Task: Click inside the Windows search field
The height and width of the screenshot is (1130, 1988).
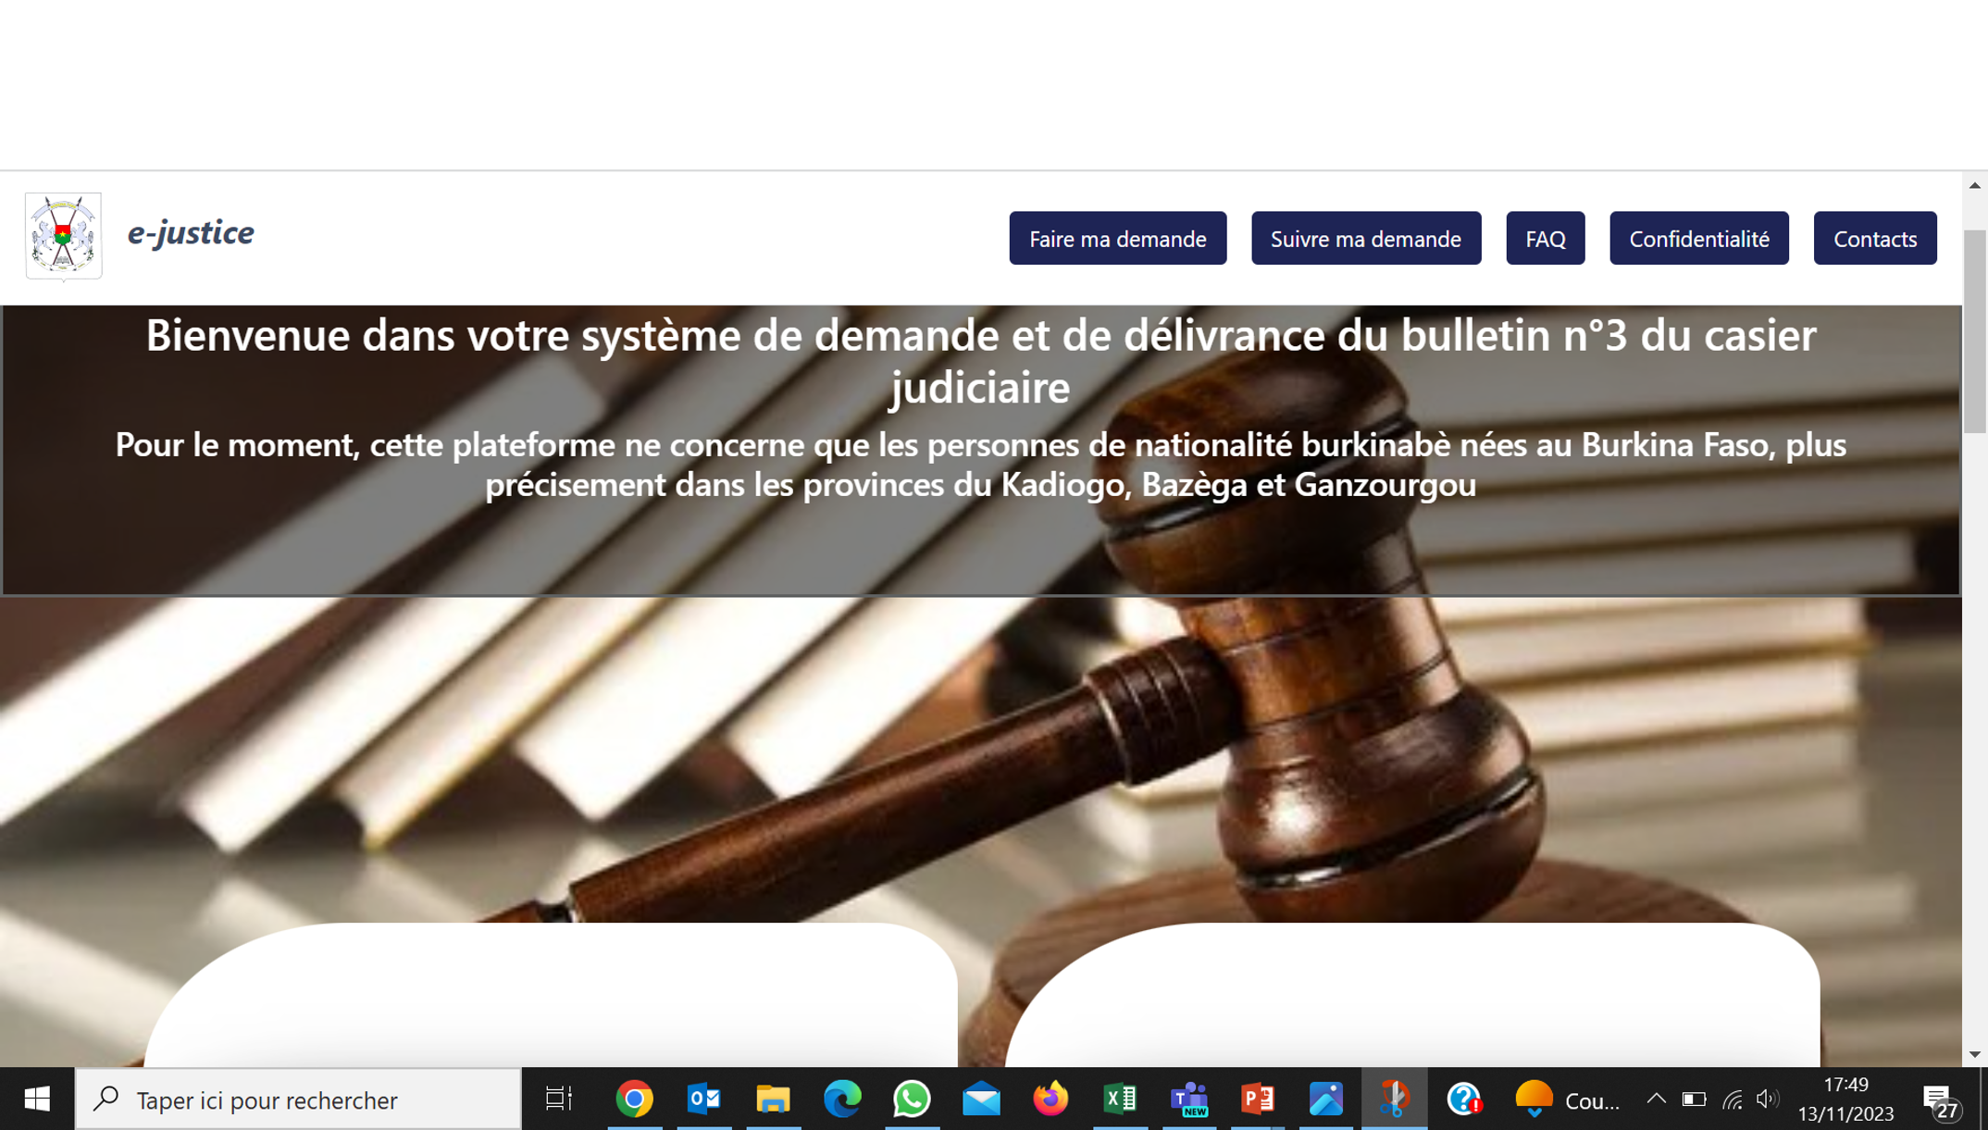Action: (296, 1100)
